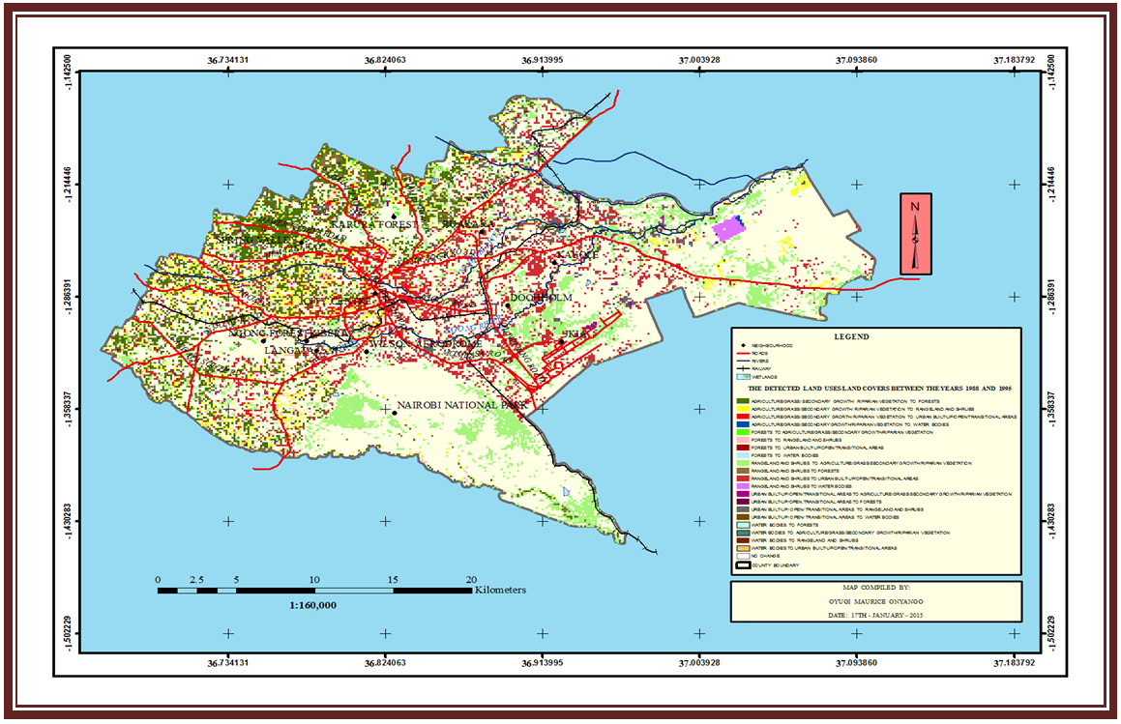The height and width of the screenshot is (724, 1121).
Task: Select the Dooholm neighbourhood marker dot
Action: pyautogui.click(x=507, y=305)
